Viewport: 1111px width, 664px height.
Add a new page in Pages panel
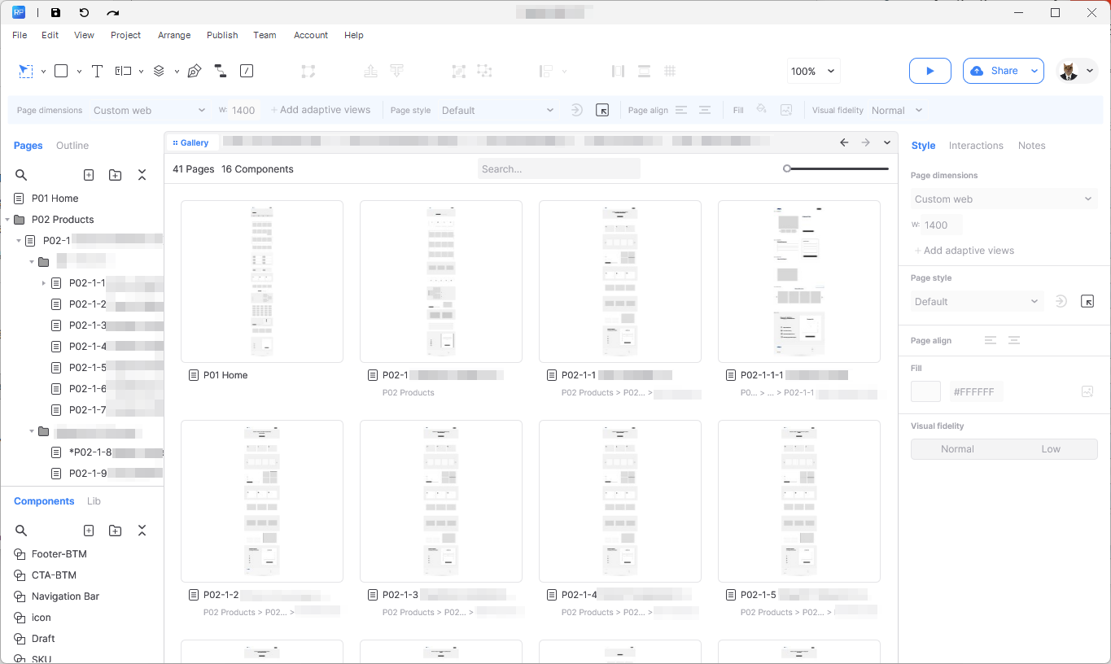(x=89, y=175)
